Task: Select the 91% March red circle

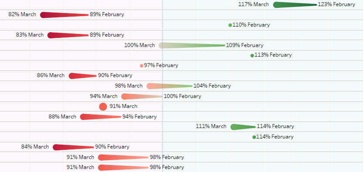Action: tap(103, 107)
